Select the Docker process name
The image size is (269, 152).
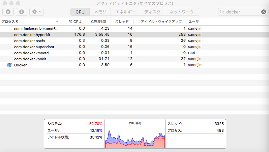click(x=21, y=65)
